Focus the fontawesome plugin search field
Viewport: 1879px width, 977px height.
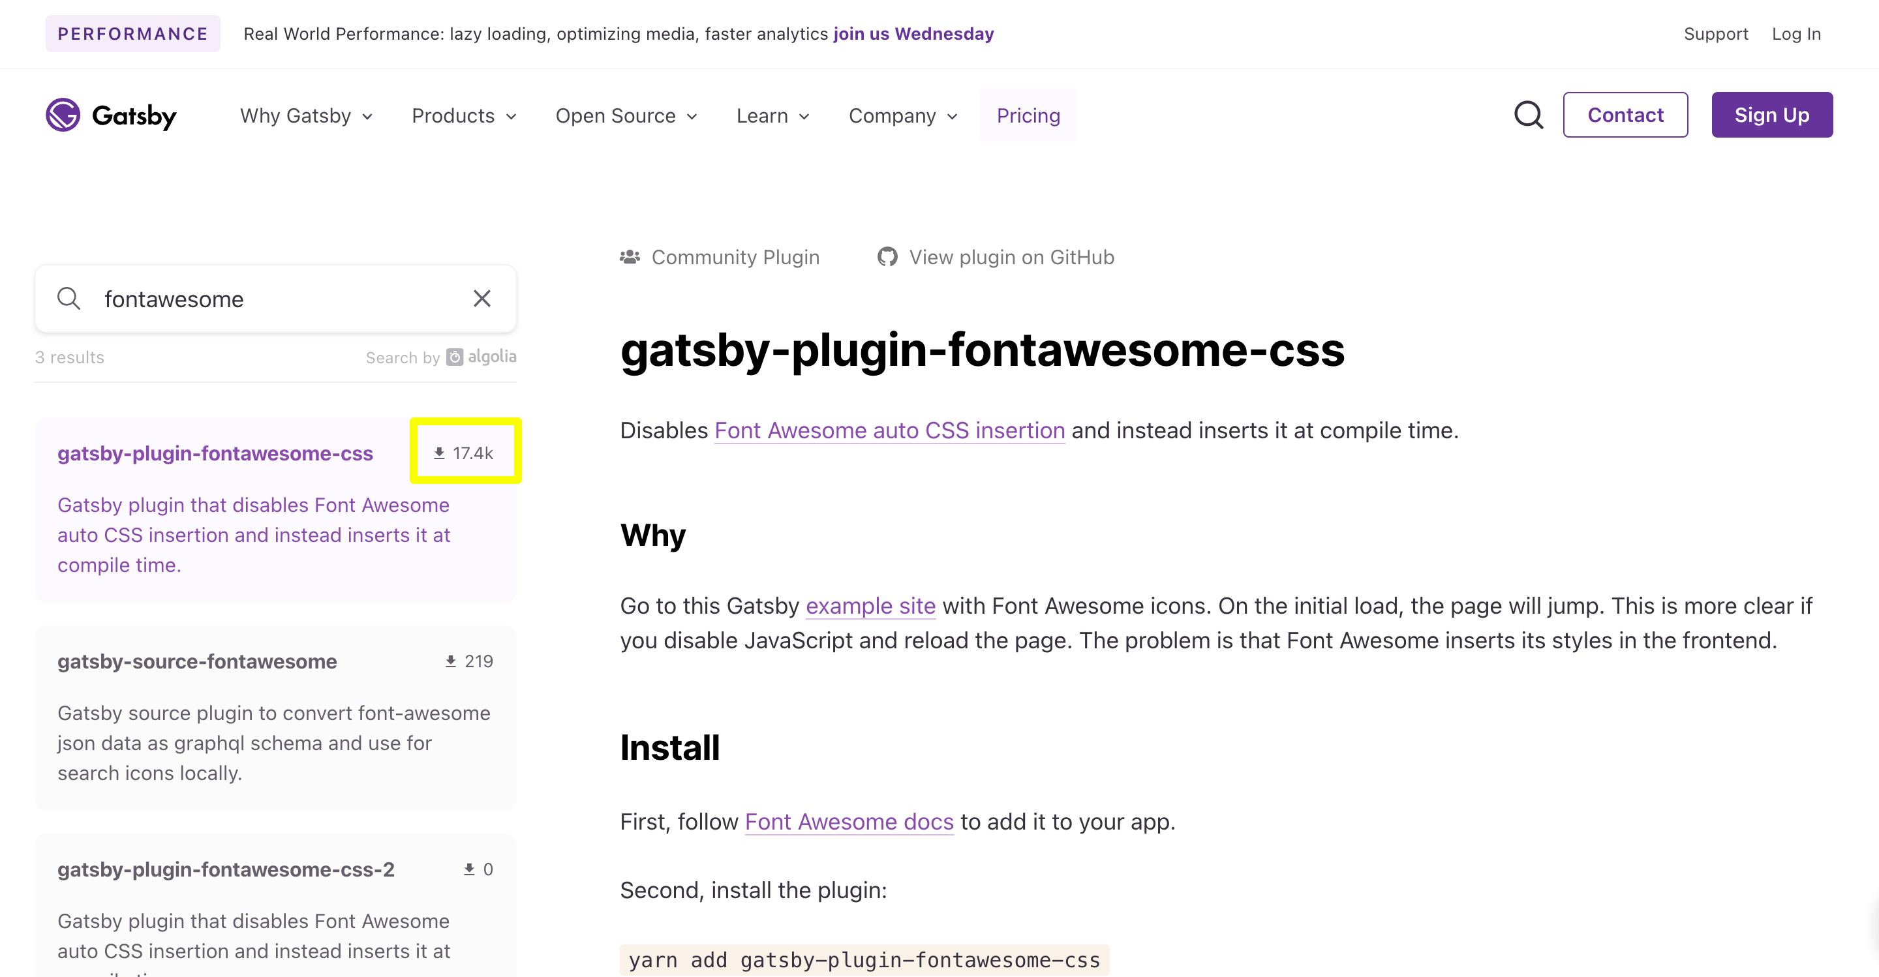point(276,299)
